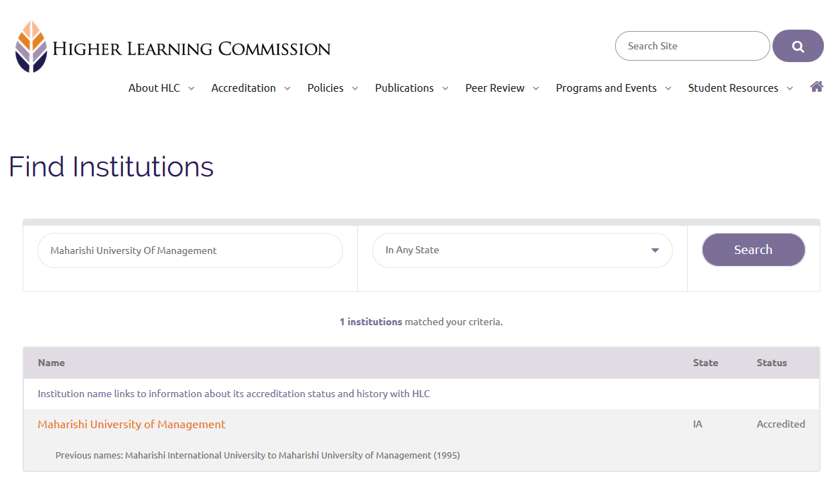Expand the Programs and Events chevron

pyautogui.click(x=668, y=88)
